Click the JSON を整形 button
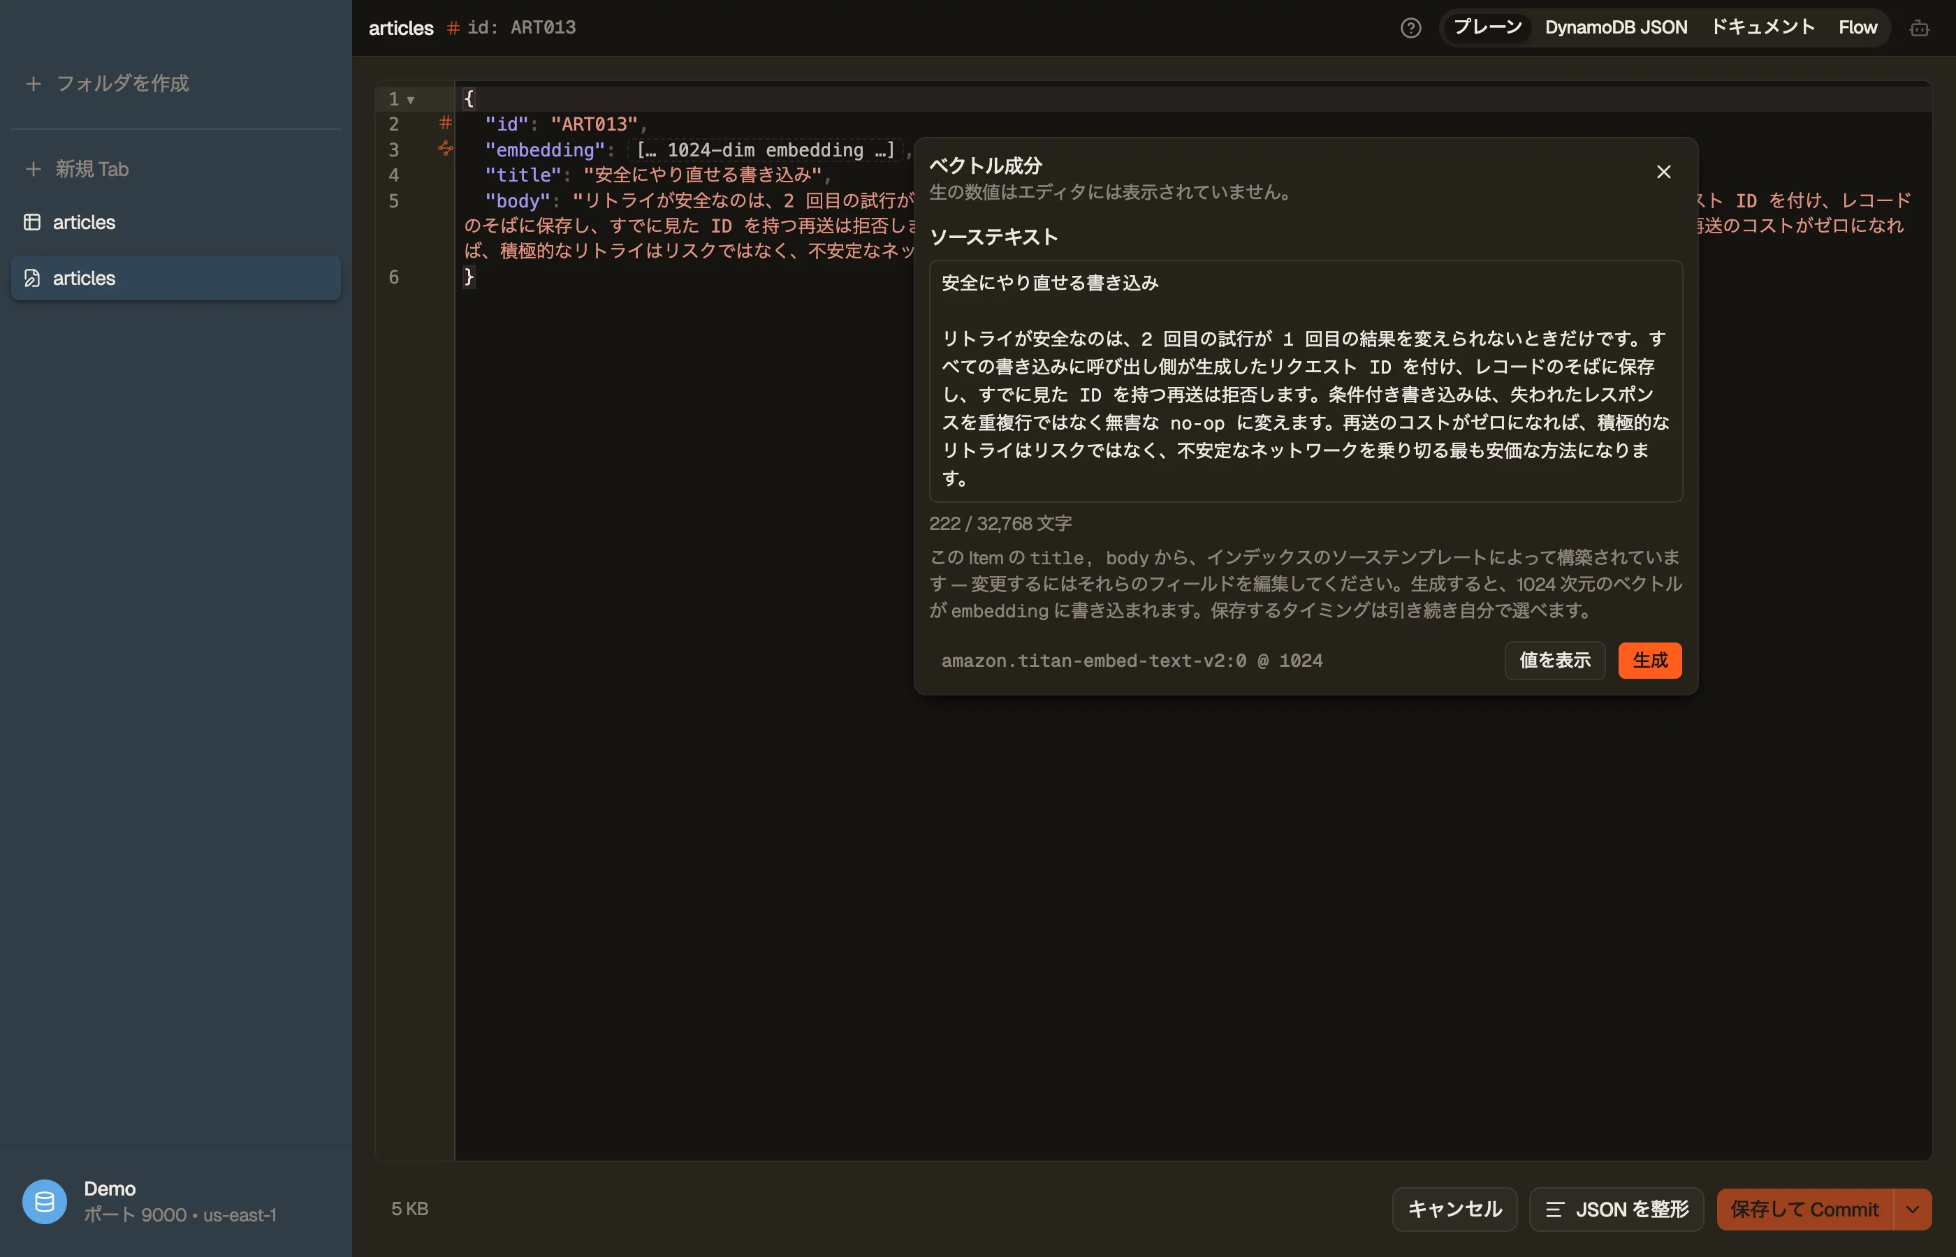The image size is (1956, 1257). [x=1616, y=1209]
